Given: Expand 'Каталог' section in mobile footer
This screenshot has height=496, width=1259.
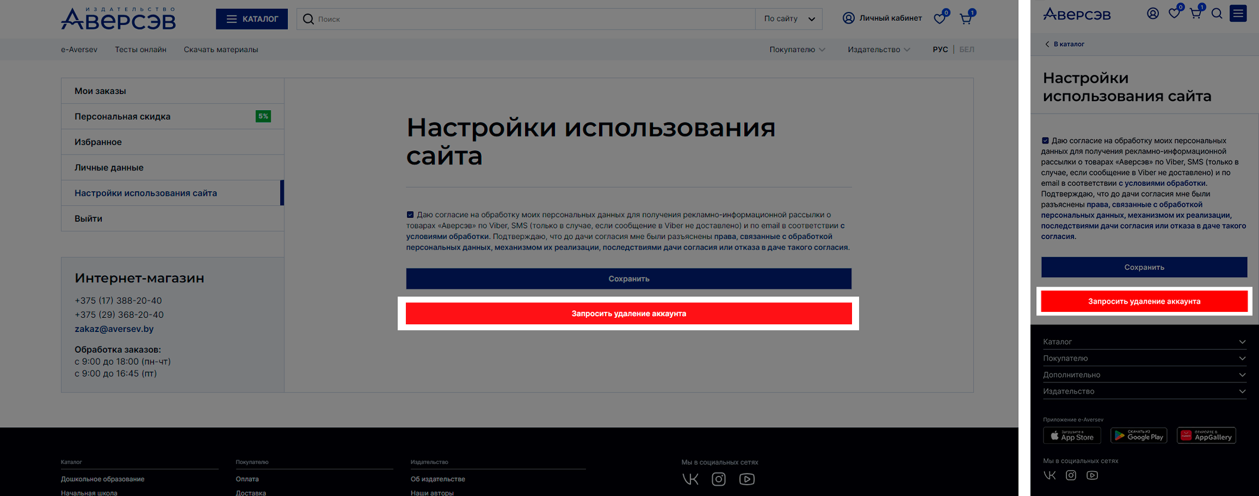Looking at the screenshot, I should point(1143,342).
